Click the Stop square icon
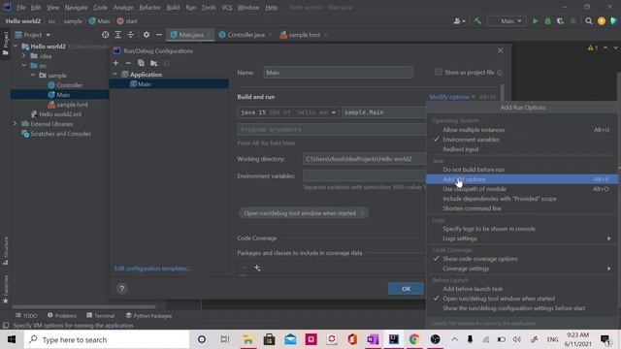The height and width of the screenshot is (349, 621). click(572, 21)
